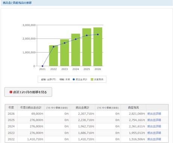Click the 2,307,710円 cumulative contribution cell
Image resolution: width=173 pixels, height=143 pixels.
[82, 114]
